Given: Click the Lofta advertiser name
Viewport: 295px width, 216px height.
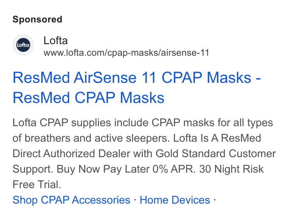Looking at the screenshot, I should pyautogui.click(x=56, y=40).
